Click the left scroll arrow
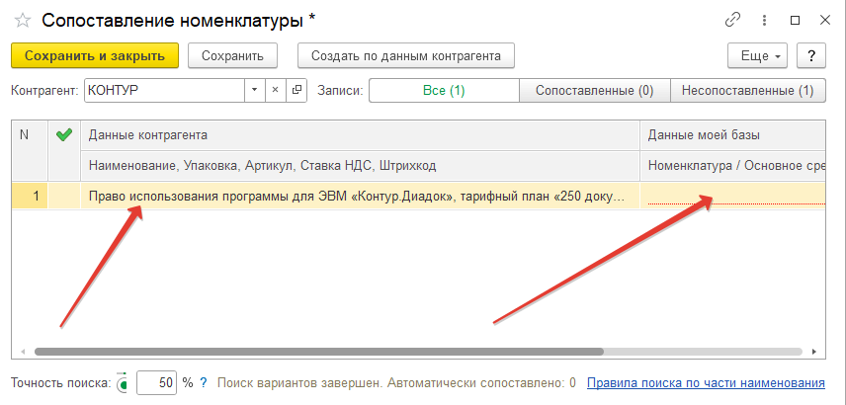This screenshot has height=405, width=846. coord(23,352)
